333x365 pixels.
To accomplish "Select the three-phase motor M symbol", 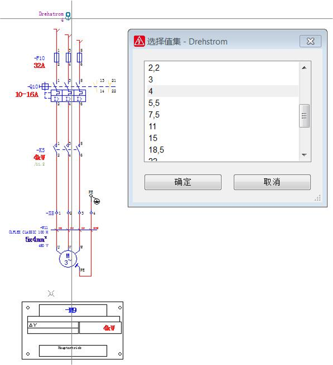I will 68,259.
